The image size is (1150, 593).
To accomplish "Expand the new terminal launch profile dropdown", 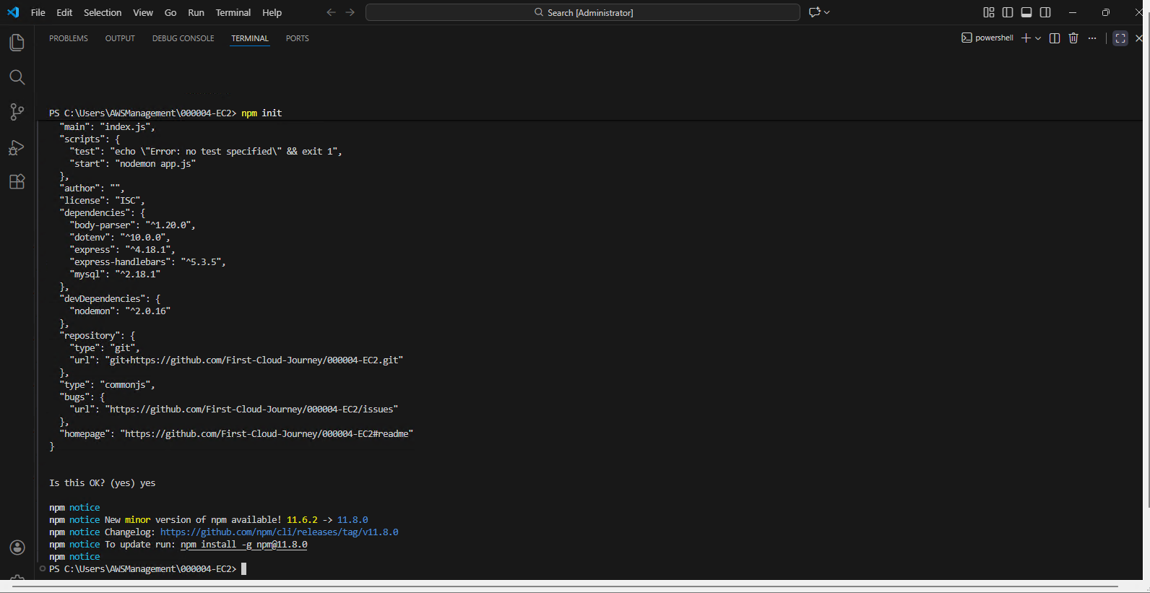I will pyautogui.click(x=1038, y=38).
